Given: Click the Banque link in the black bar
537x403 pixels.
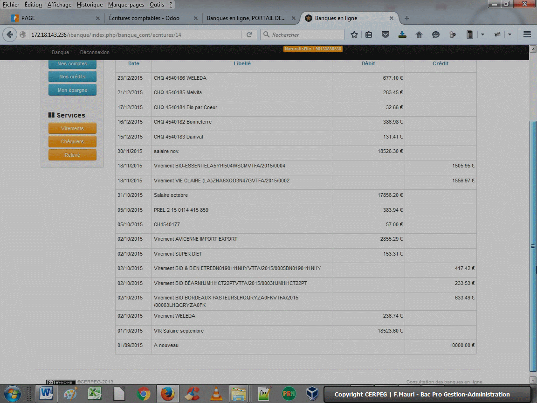Looking at the screenshot, I should point(60,52).
